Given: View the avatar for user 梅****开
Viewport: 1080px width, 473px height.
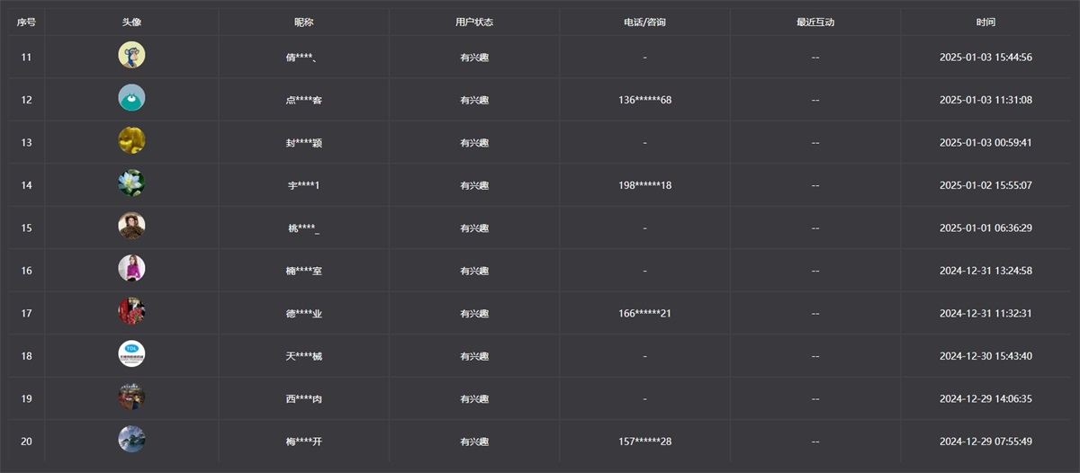Looking at the screenshot, I should click(x=131, y=440).
